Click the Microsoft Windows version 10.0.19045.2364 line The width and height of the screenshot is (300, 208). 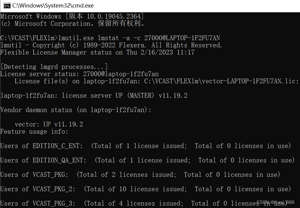(72, 16)
